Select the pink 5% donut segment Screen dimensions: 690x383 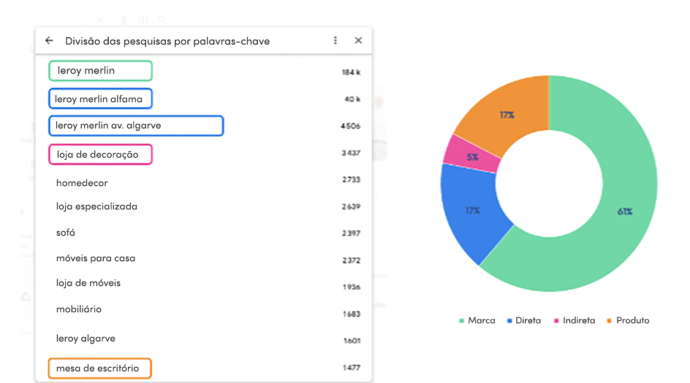pos(472,157)
